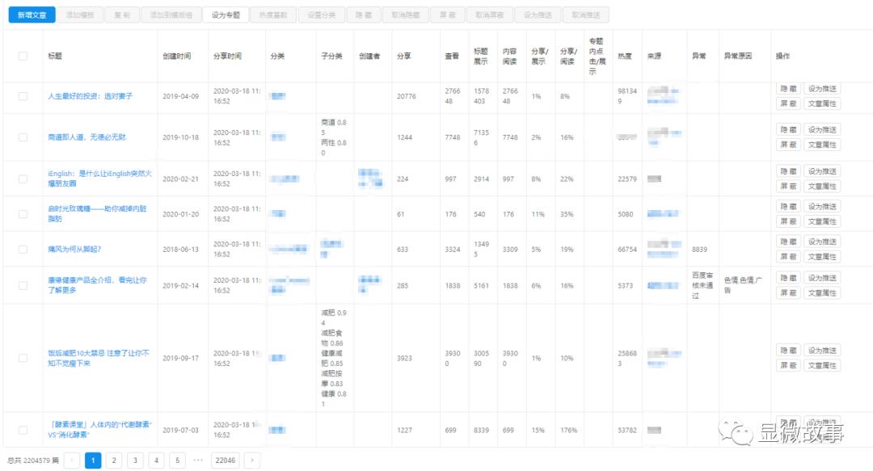The height and width of the screenshot is (471, 873).
Task: Open the 「酵素课堂」 article link
Action: pos(99,430)
